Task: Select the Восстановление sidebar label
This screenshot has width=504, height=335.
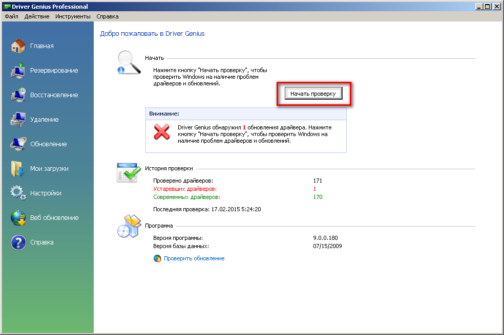Action: point(54,95)
